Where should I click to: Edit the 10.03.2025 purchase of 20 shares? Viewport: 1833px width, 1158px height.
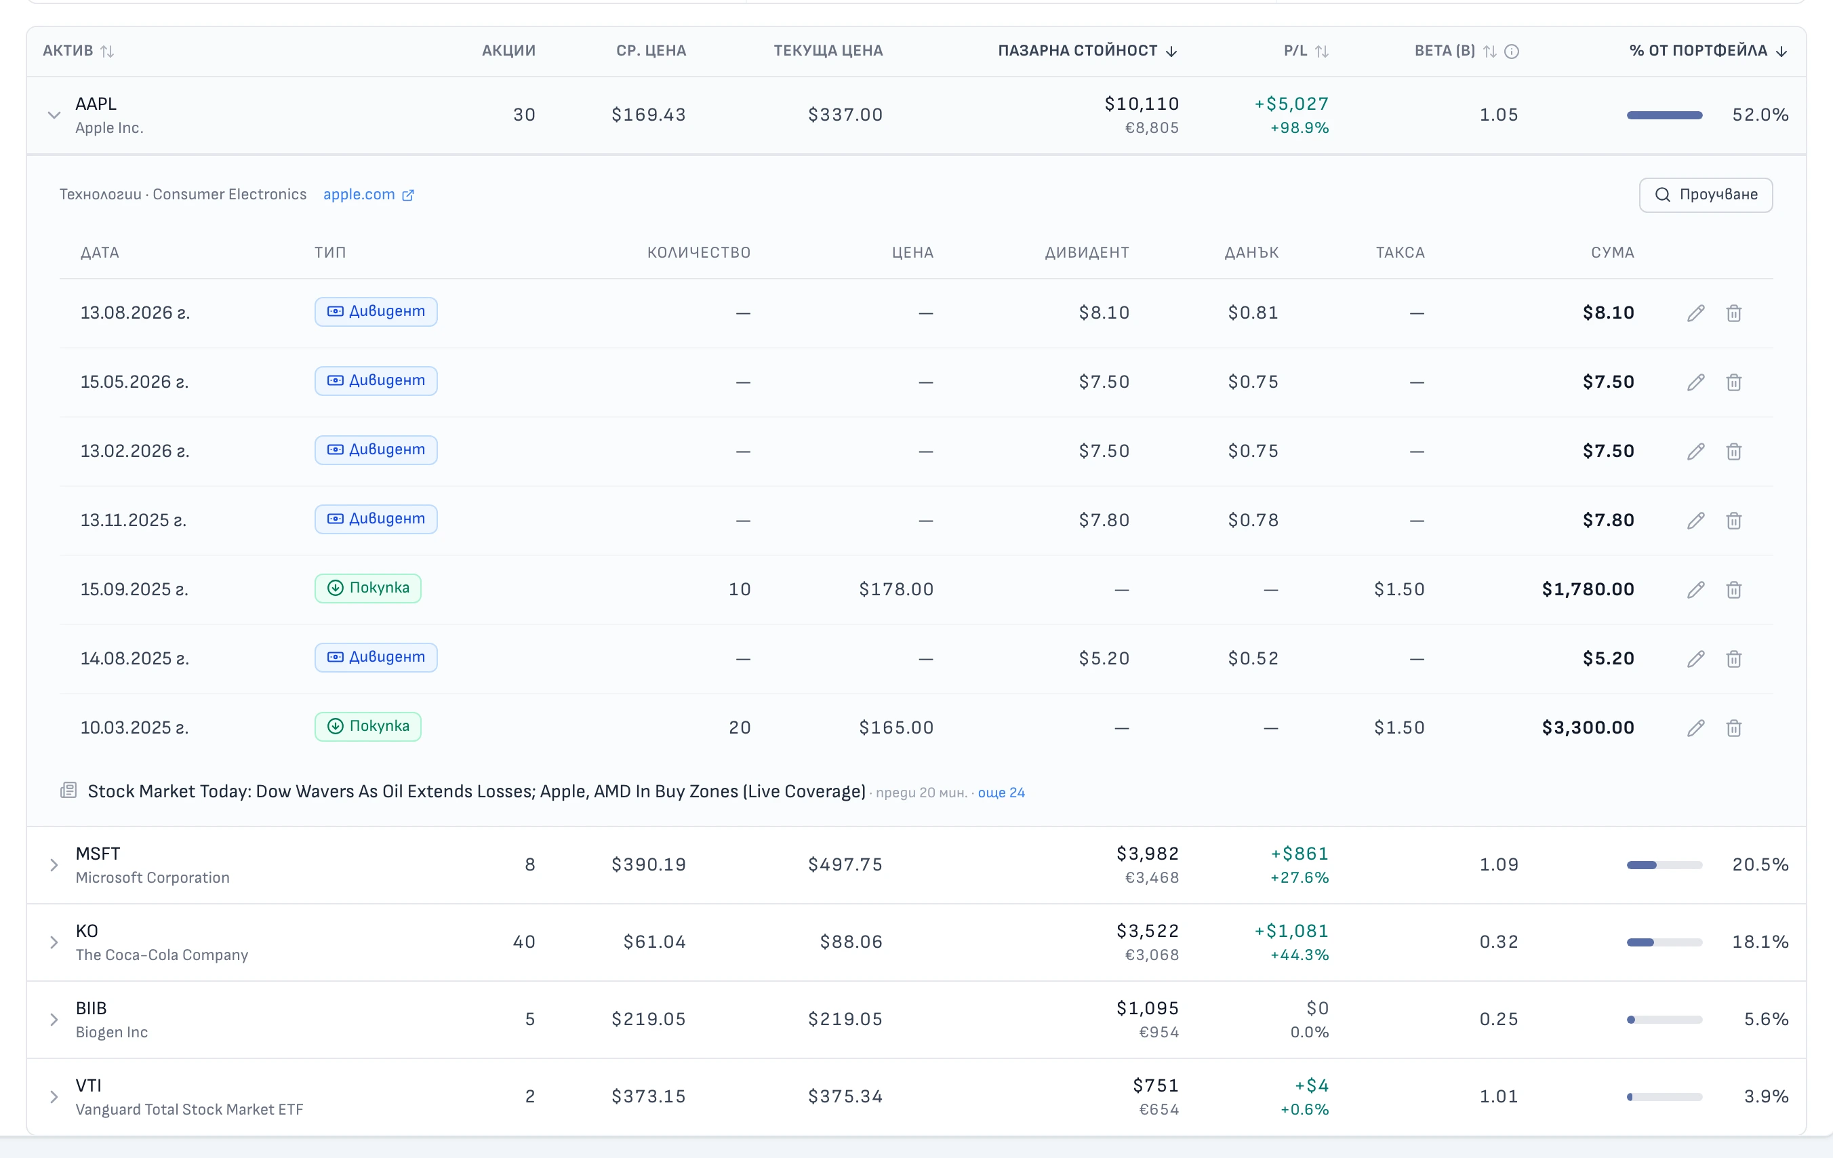[1695, 728]
